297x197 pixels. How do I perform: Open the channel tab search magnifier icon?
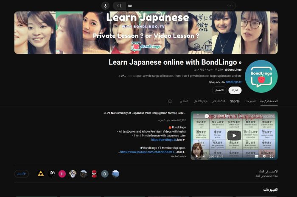point(170,101)
